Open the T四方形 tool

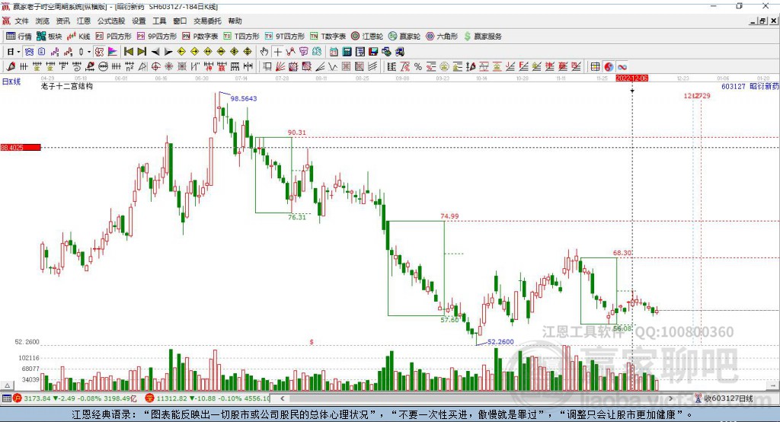pos(241,37)
